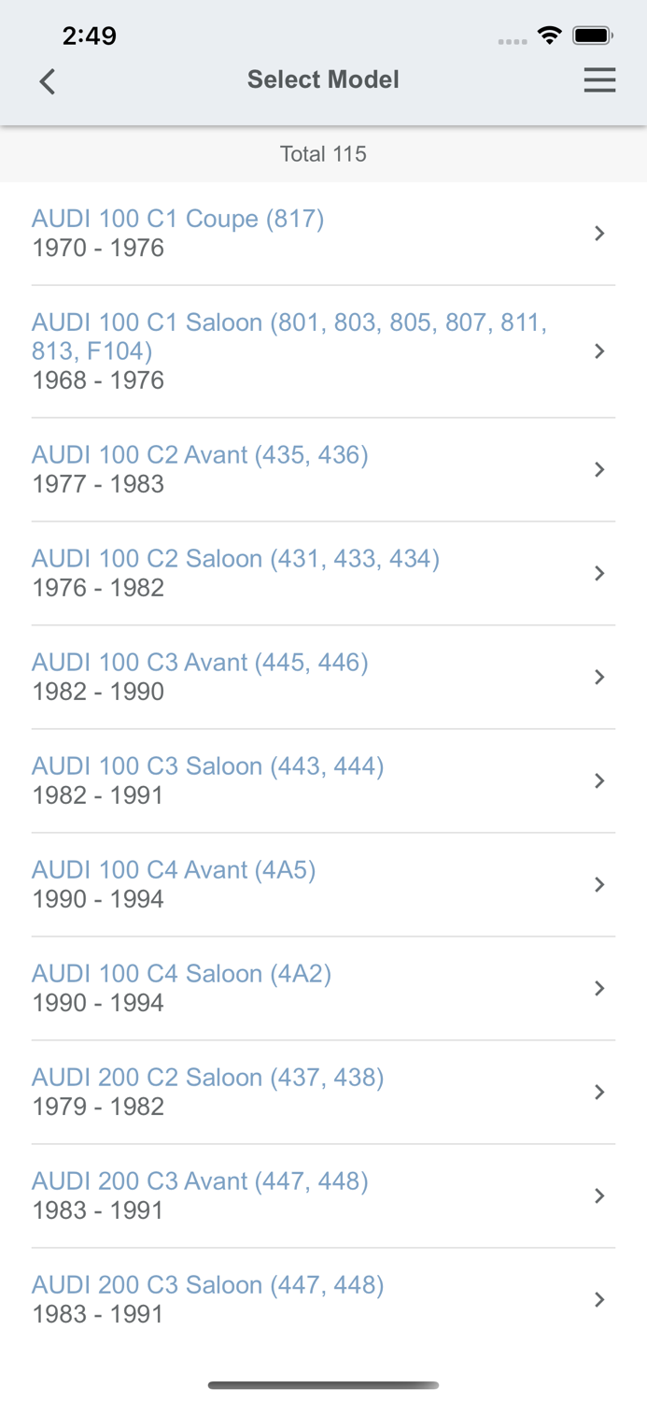
Task: Open AUDI 100 C4 Saloon (4A2) model
Action: pyautogui.click(x=323, y=988)
